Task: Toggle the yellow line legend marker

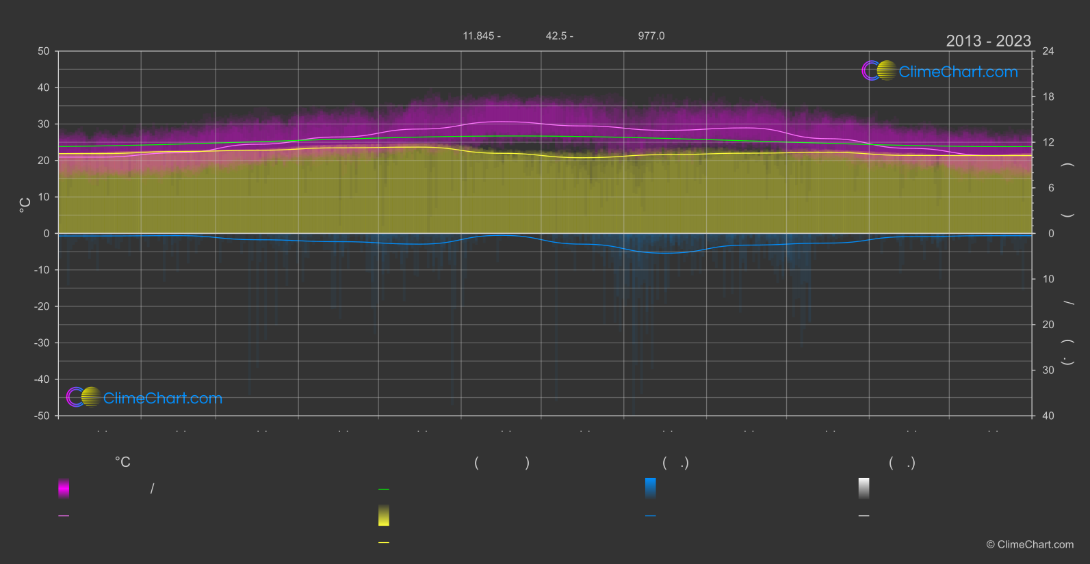Action: coord(384,543)
